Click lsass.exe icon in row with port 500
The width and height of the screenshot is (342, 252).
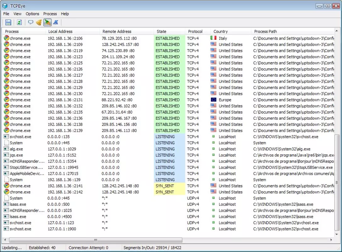pyautogui.click(x=6, y=204)
